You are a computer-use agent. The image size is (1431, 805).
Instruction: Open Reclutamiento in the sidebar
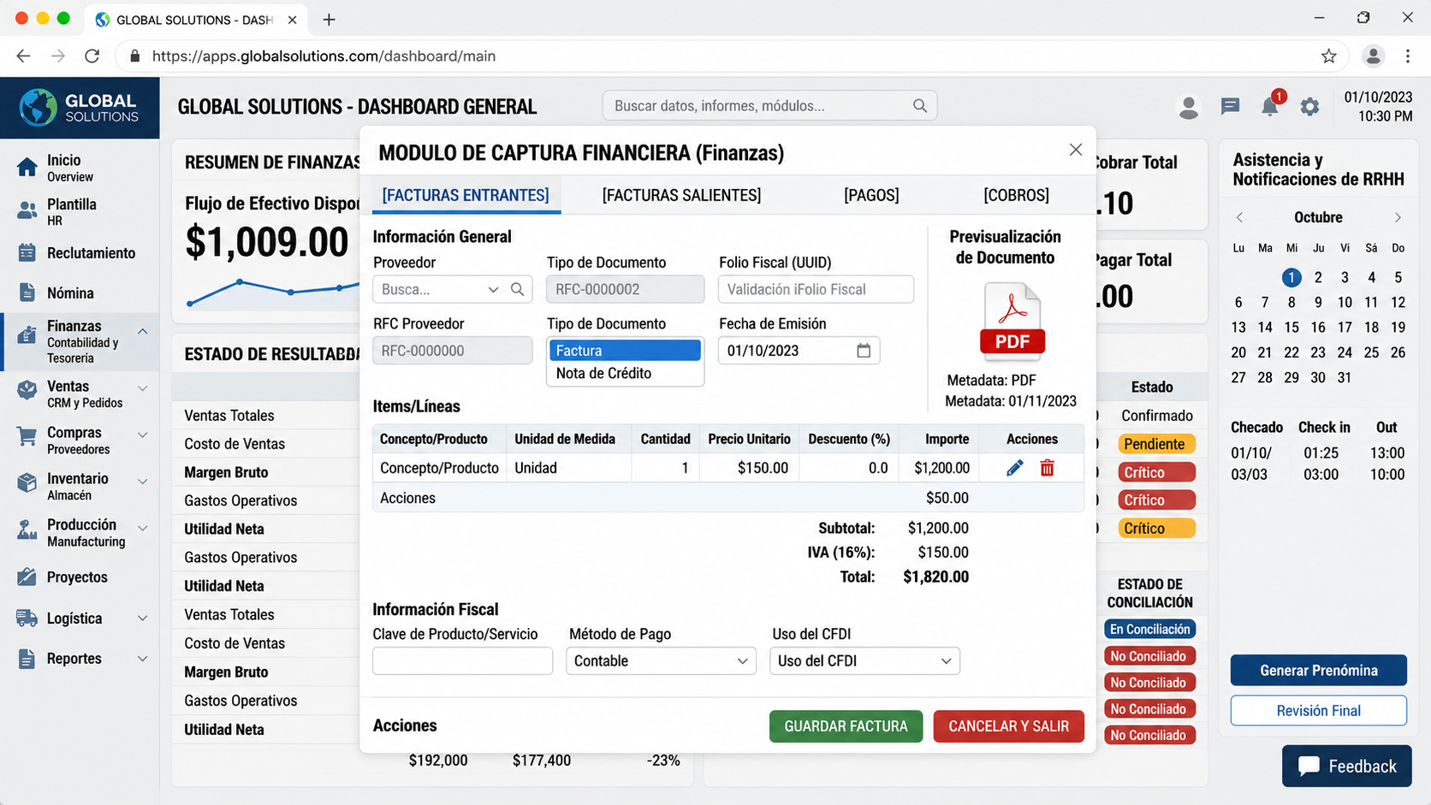pyautogui.click(x=80, y=253)
